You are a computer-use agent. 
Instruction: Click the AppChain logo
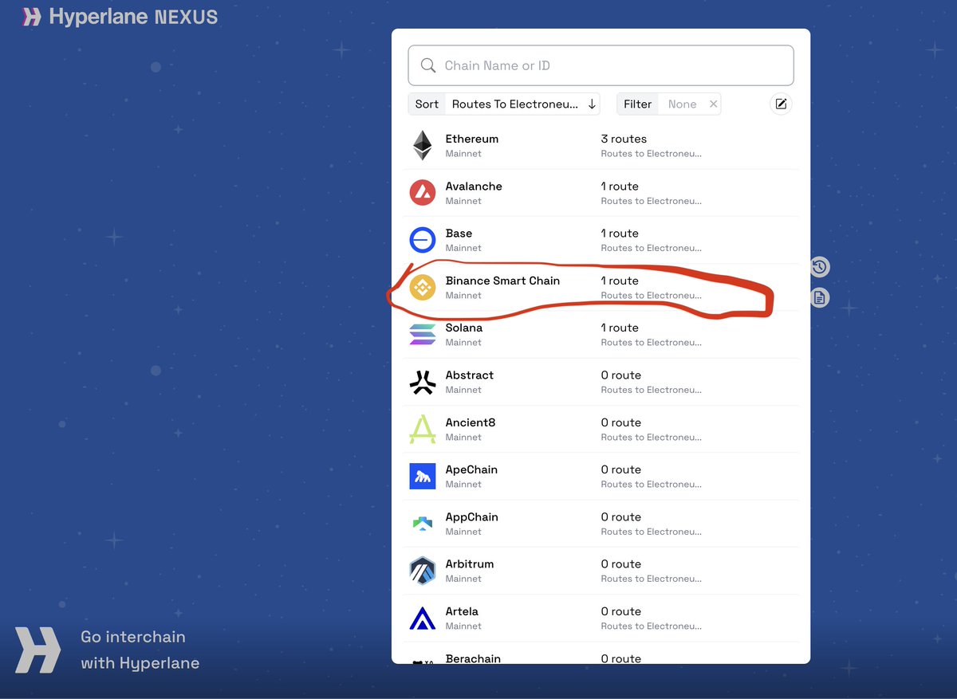click(x=422, y=524)
